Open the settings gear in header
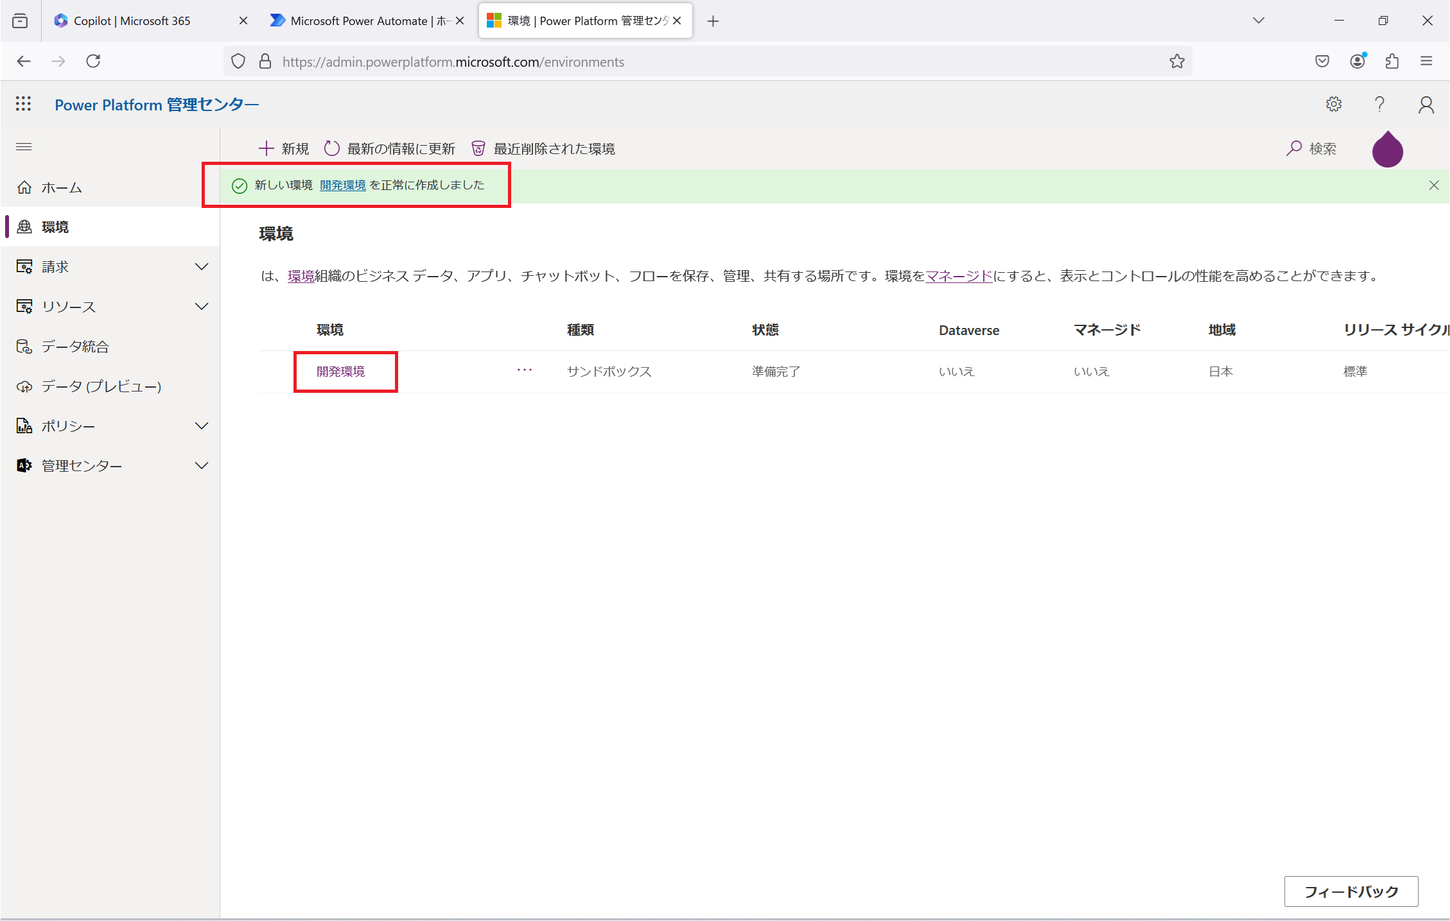Screen dimensions: 1450x921 (x=1334, y=104)
